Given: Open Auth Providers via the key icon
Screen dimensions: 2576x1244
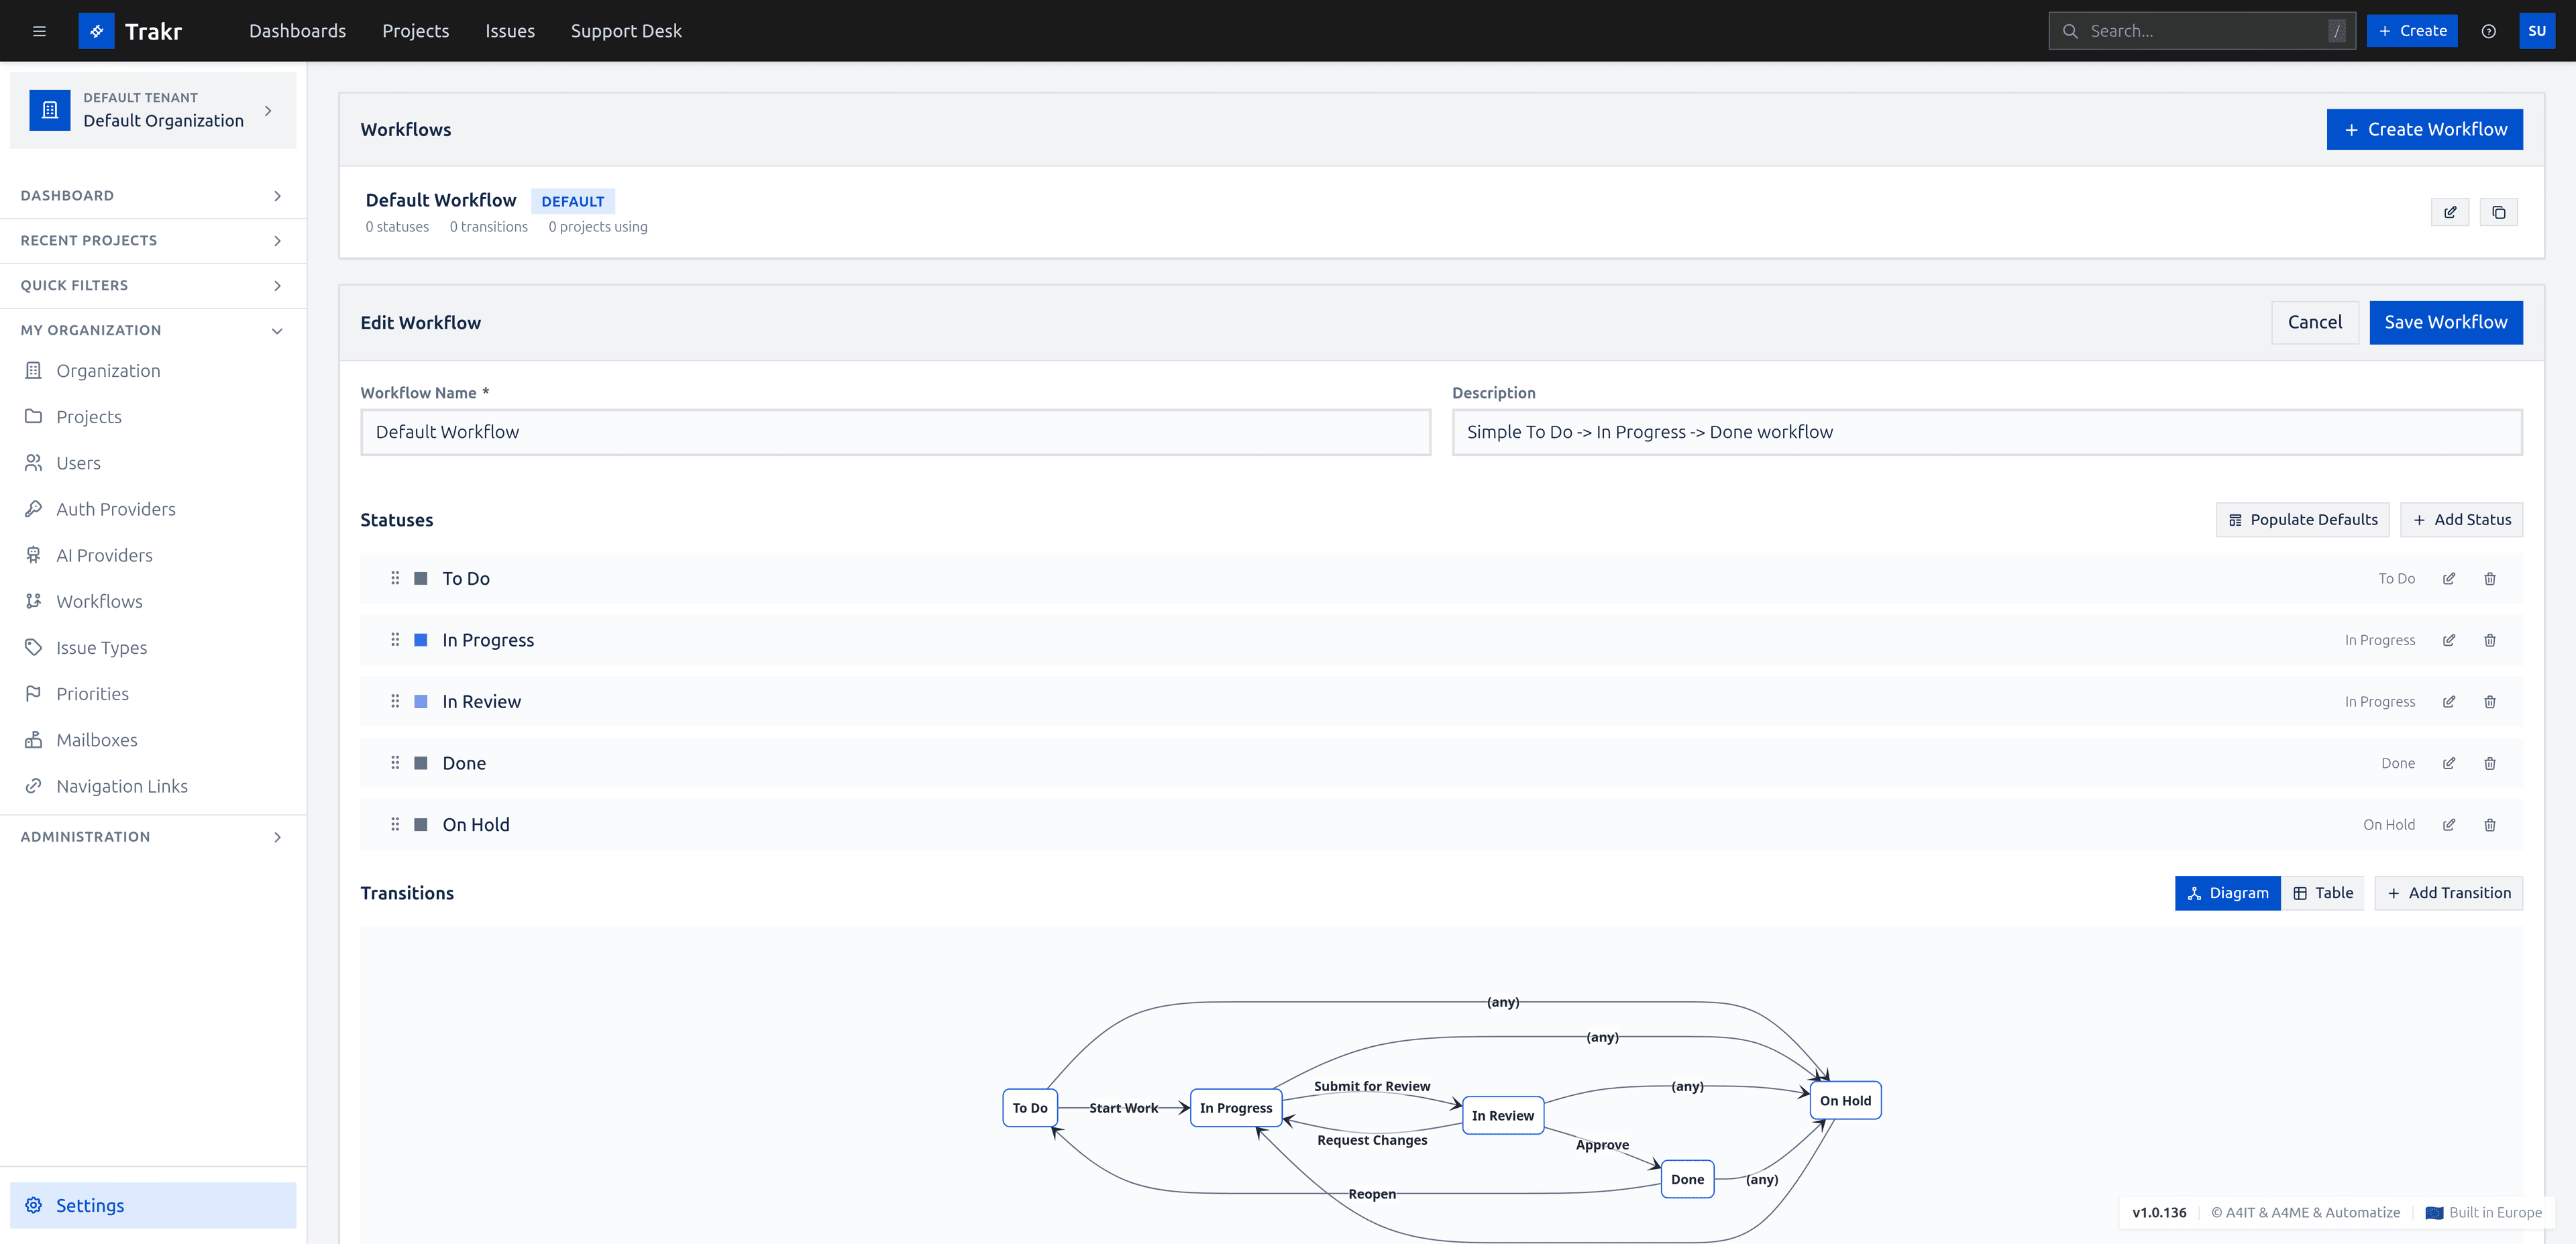Looking at the screenshot, I should [x=33, y=509].
